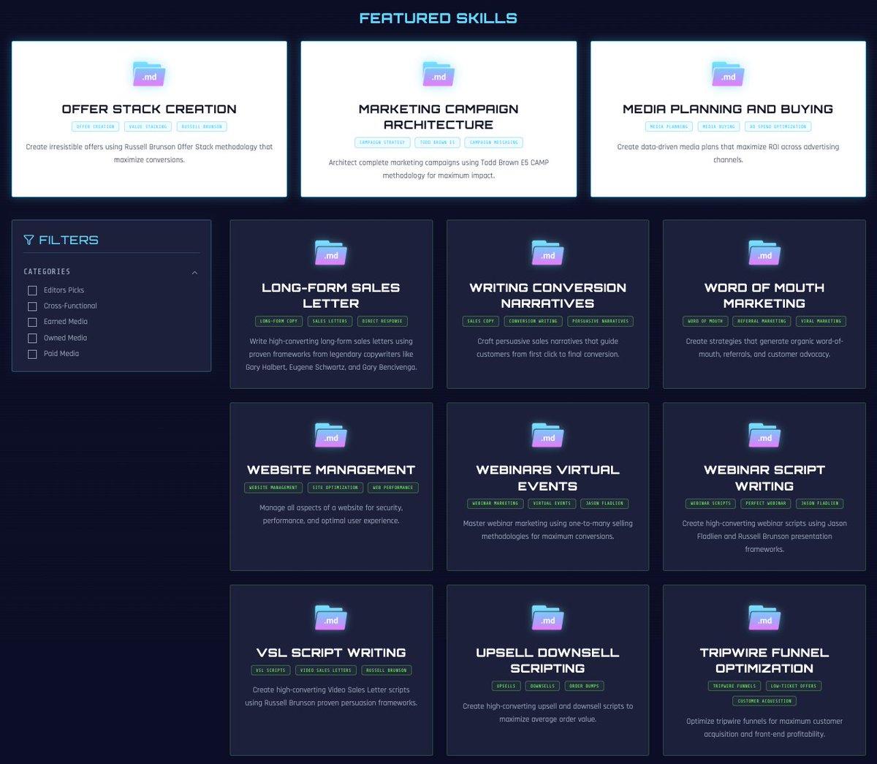877x764 pixels.
Task: Select the Sales Copy tag
Action: pyautogui.click(x=481, y=321)
